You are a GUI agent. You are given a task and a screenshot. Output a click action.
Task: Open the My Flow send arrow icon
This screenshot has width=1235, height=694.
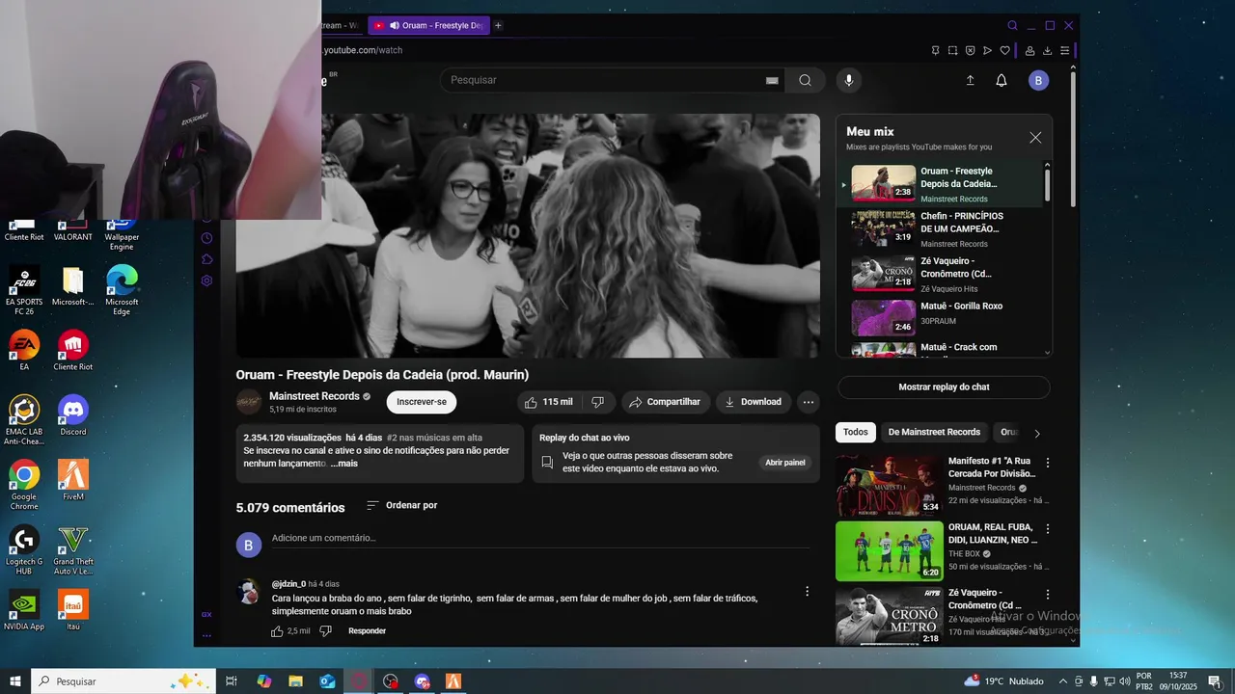[987, 50]
